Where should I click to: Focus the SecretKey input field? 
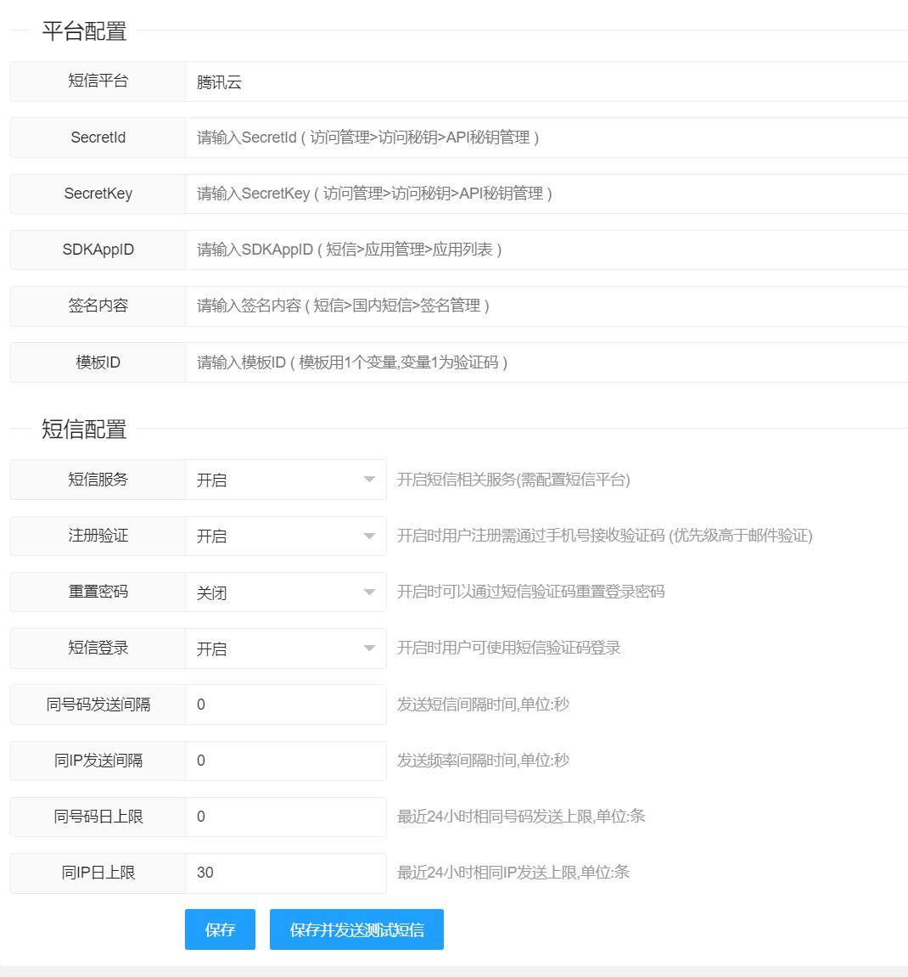click(543, 194)
